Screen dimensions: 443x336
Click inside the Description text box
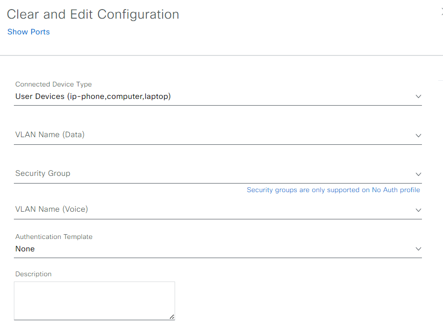tap(94, 299)
